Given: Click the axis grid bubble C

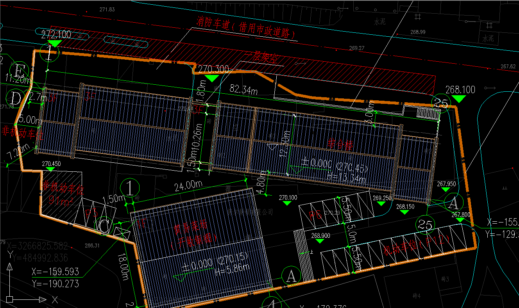Looking at the screenshot, I should [x=104, y=226].
